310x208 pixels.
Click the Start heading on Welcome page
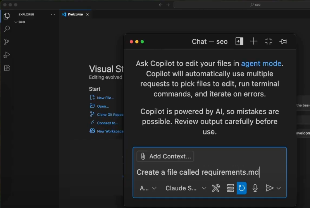coord(95,89)
